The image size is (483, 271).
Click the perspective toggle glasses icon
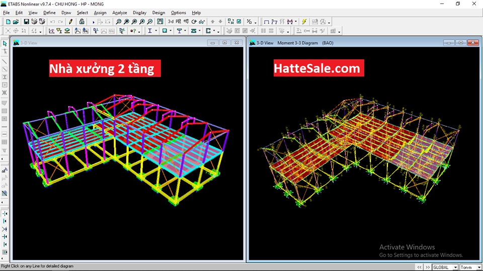202,22
